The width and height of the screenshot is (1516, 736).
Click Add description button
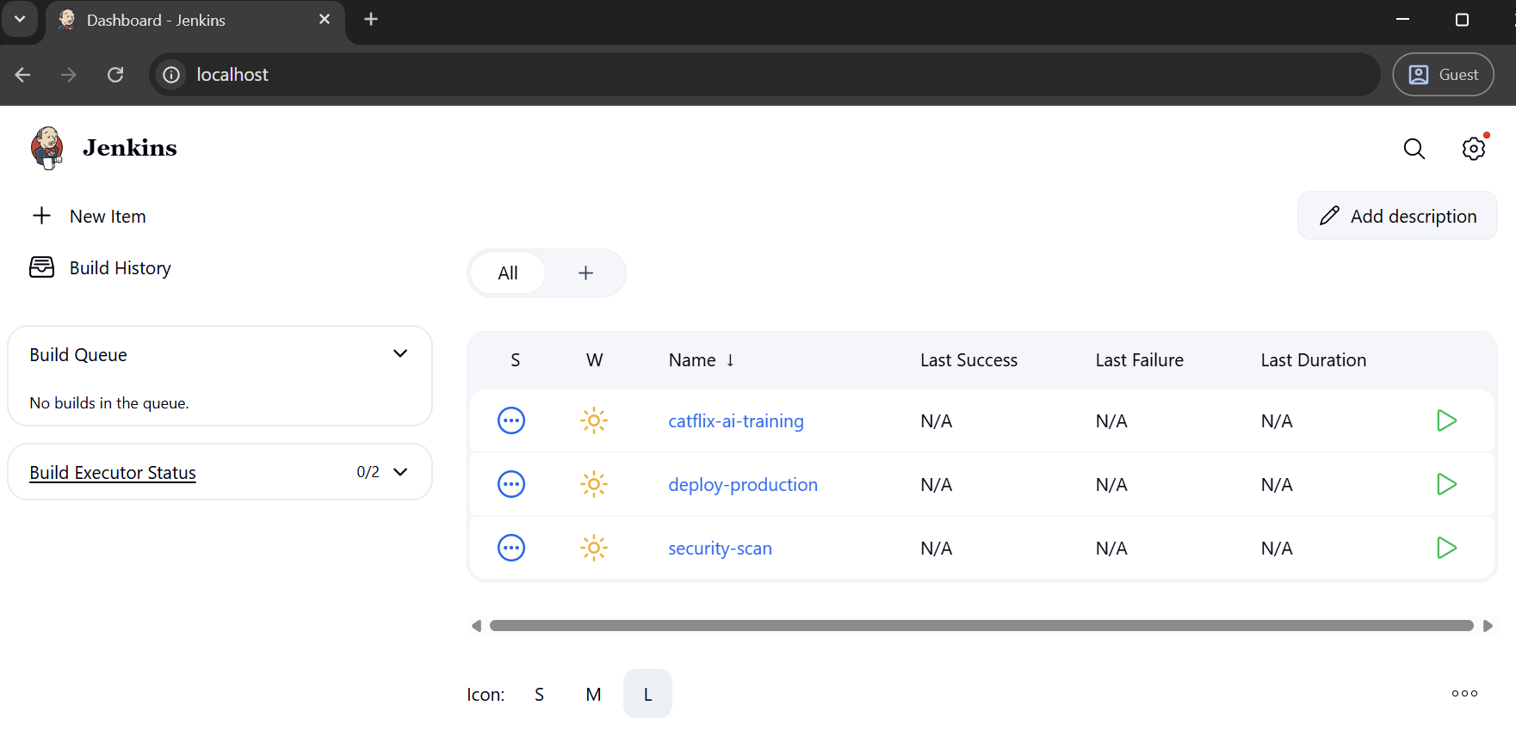(x=1397, y=216)
